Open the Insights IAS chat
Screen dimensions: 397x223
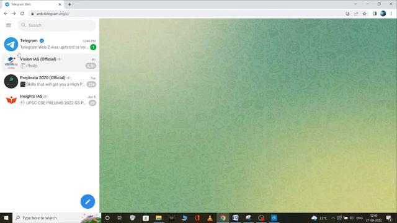[x=50, y=100]
